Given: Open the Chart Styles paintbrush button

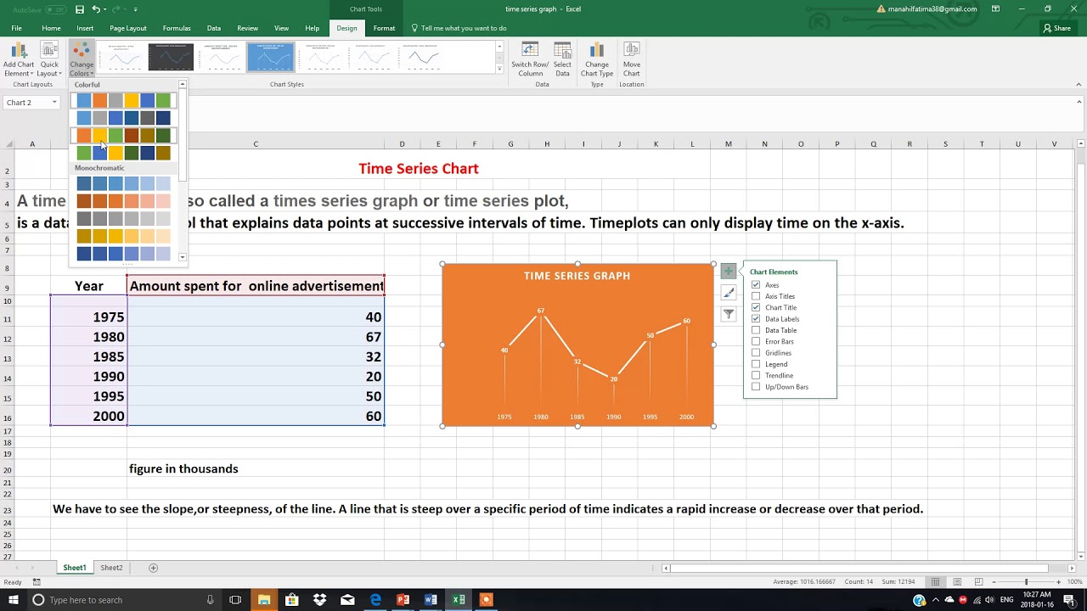Looking at the screenshot, I should click(x=729, y=293).
